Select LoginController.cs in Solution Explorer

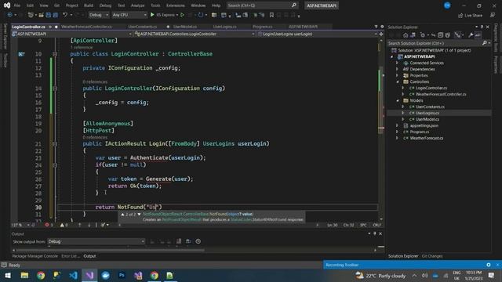click(431, 88)
